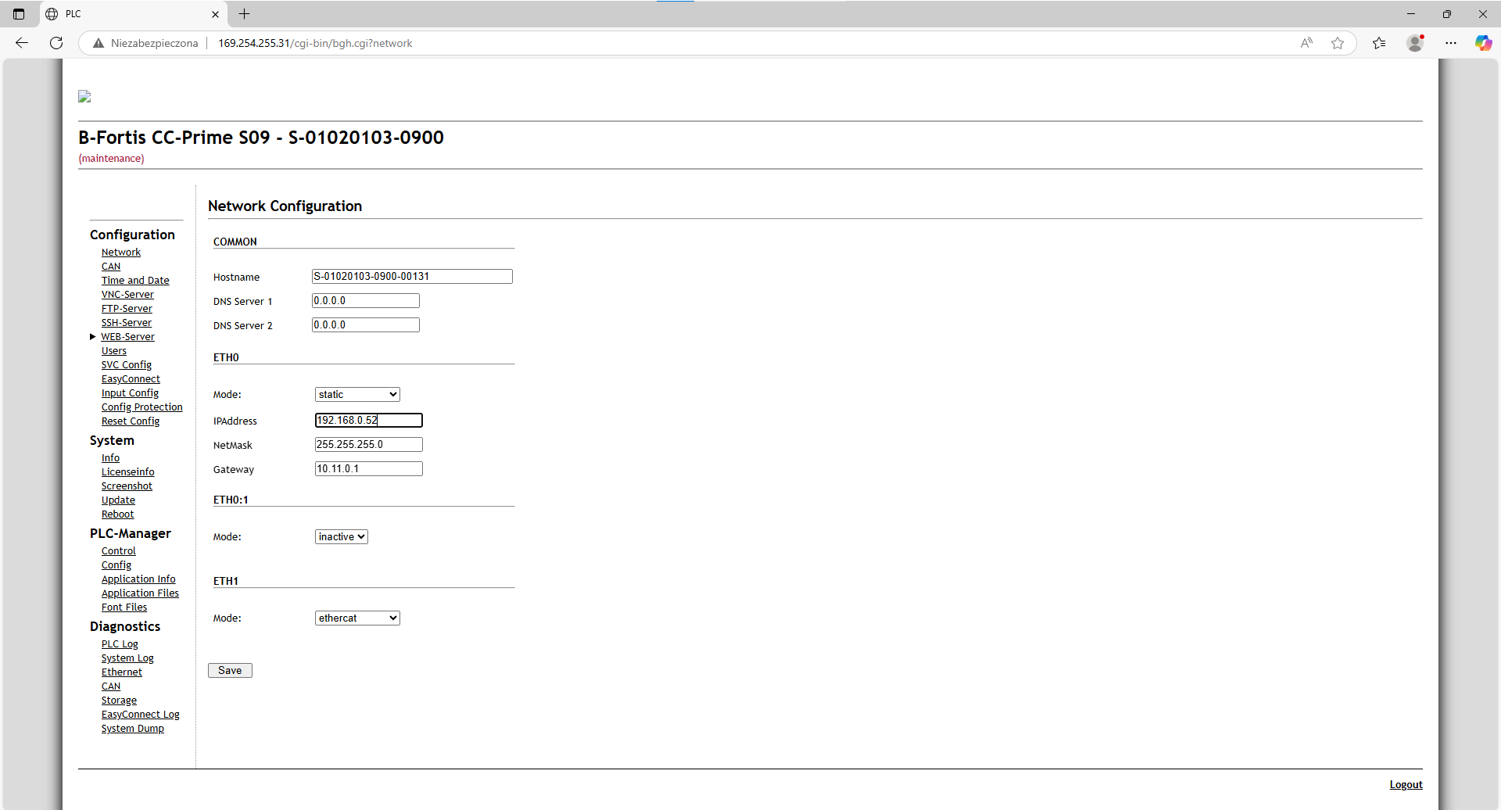
Task: Open the PLC-Manager Config link
Action: 116,565
